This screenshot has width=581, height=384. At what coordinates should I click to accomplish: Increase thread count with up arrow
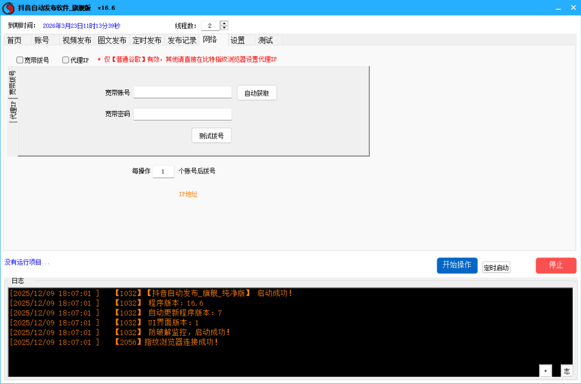224,23
